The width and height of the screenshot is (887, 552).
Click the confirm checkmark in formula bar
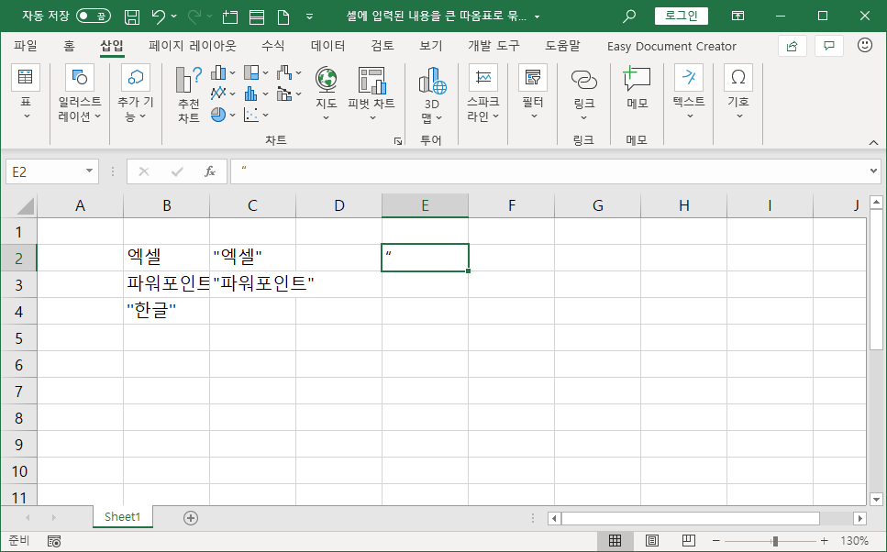(x=177, y=171)
